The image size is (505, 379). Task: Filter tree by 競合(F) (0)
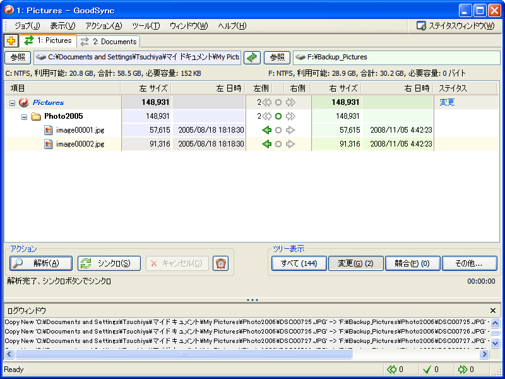pos(412,263)
